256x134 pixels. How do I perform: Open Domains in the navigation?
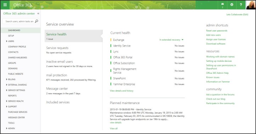(x=13, y=68)
